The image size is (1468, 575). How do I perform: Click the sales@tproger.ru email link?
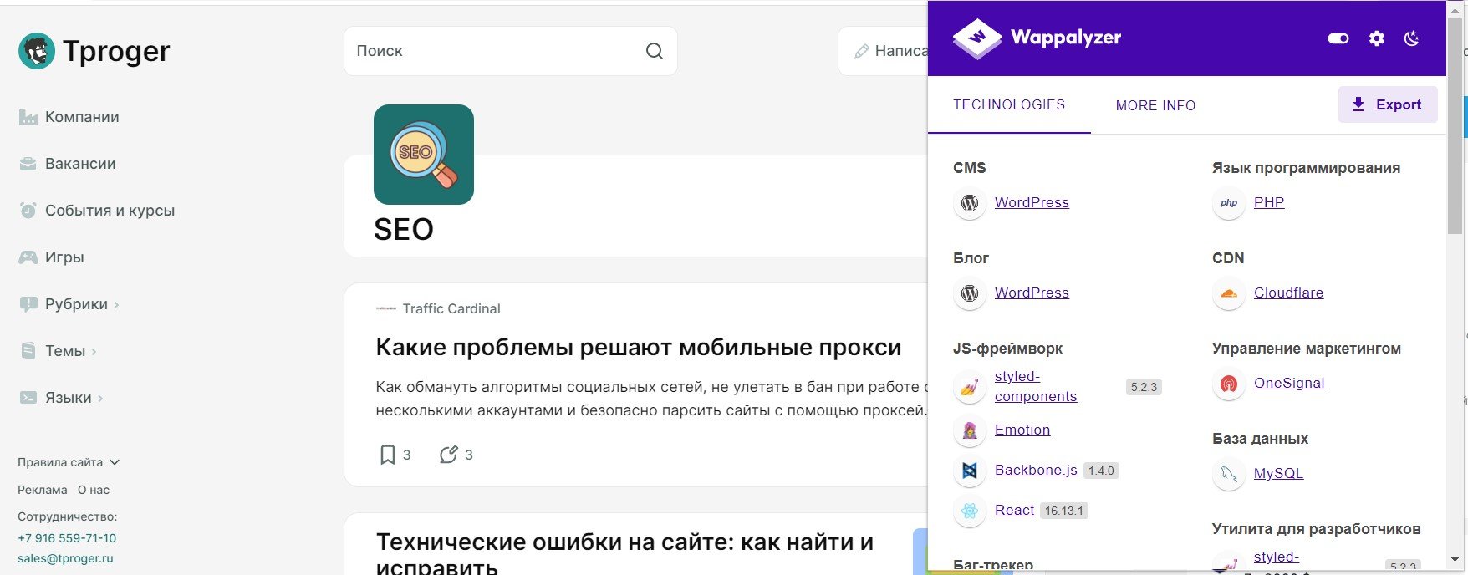coord(65,558)
